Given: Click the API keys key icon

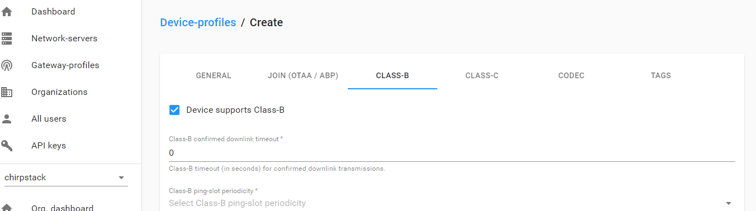Looking at the screenshot, I should coord(7,146).
